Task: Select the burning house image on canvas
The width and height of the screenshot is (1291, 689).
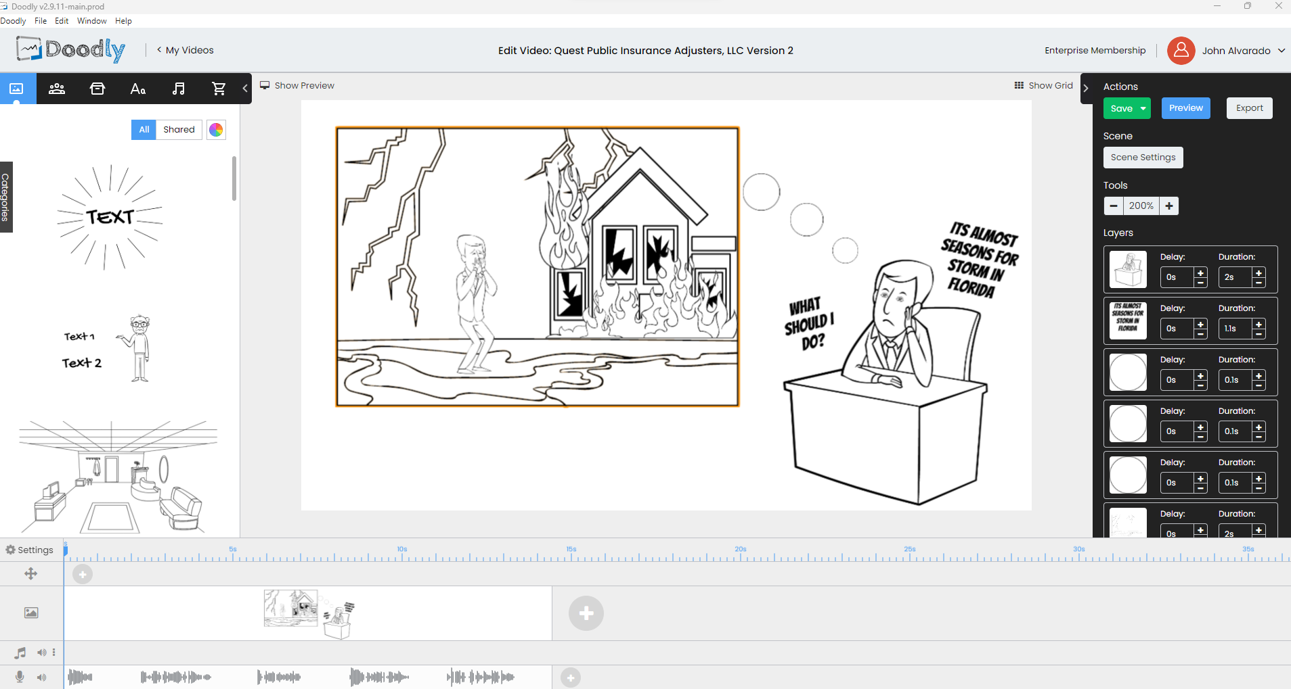Action: [538, 267]
